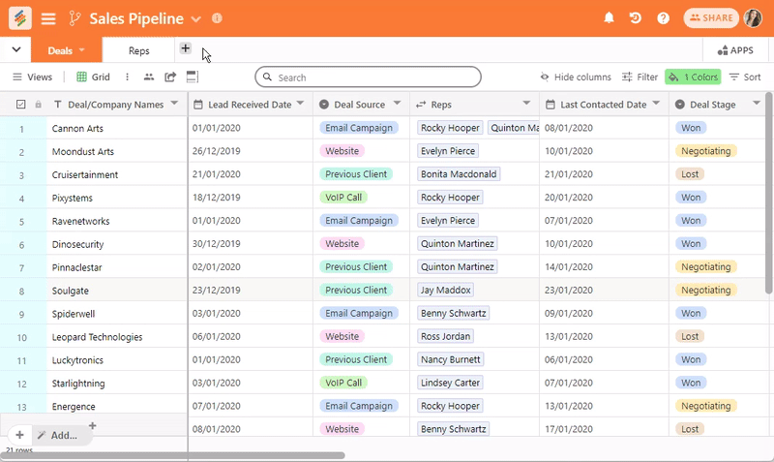Click the info icon next to title

coord(217,18)
